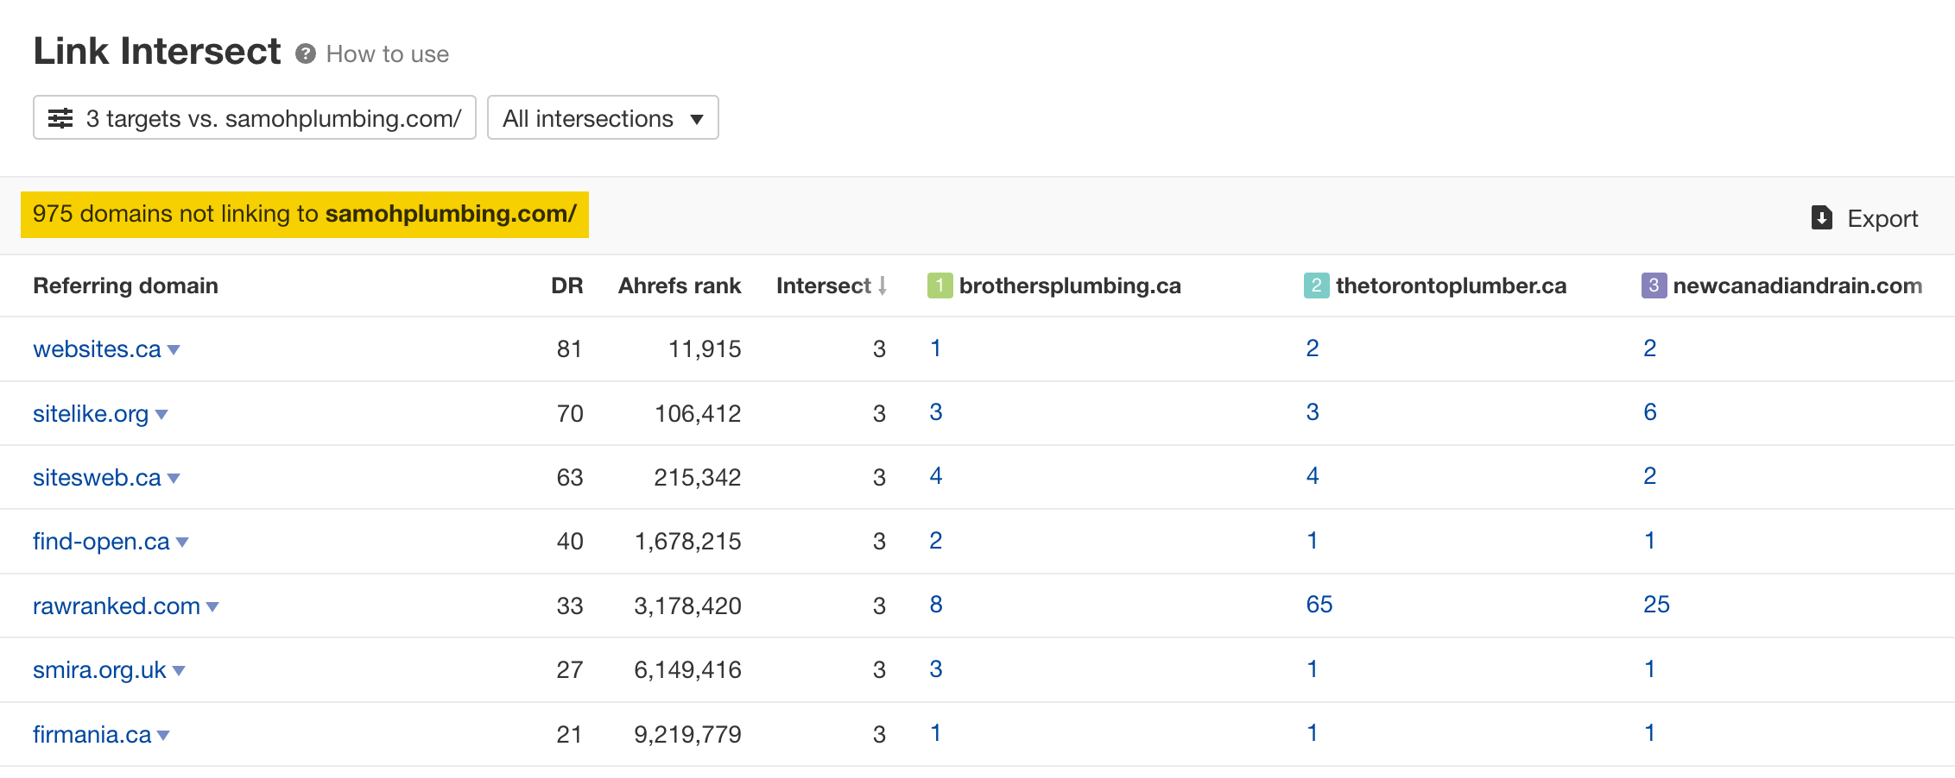Click teal badge 2 beside thetorontoplumber.ca
1955x778 pixels.
point(1316,285)
